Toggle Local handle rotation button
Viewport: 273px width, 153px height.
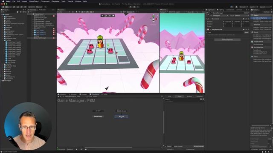[39, 7]
